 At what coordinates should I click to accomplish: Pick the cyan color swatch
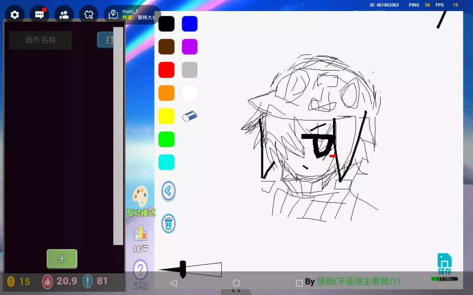click(166, 162)
